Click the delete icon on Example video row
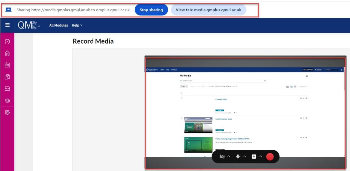The height and width of the screenshot is (171, 350). point(306,98)
